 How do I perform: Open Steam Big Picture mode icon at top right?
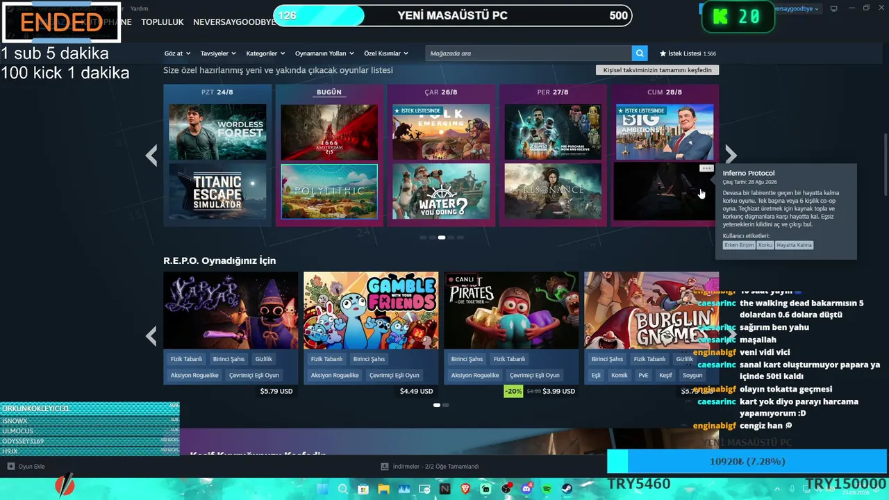tap(833, 8)
